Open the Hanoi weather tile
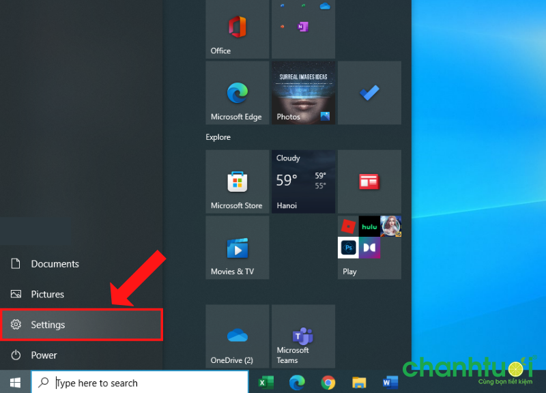Viewport: 546px width, 393px height. coord(303,181)
